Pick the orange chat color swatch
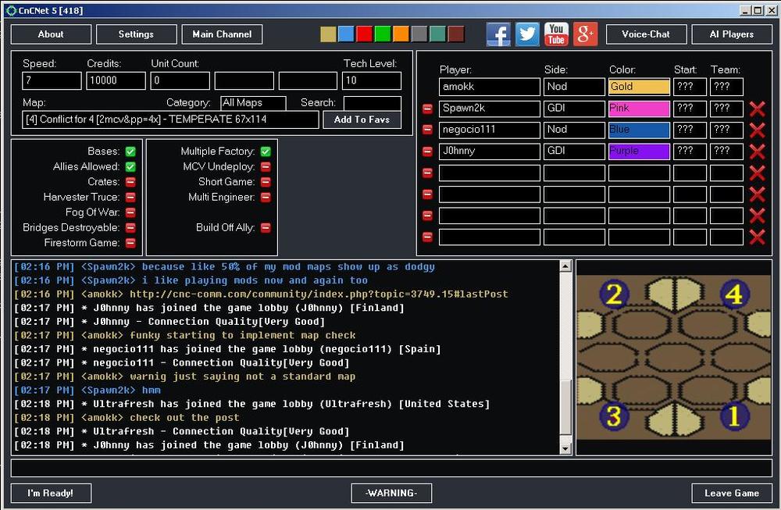Image resolution: width=781 pixels, height=510 pixels. 401,34
